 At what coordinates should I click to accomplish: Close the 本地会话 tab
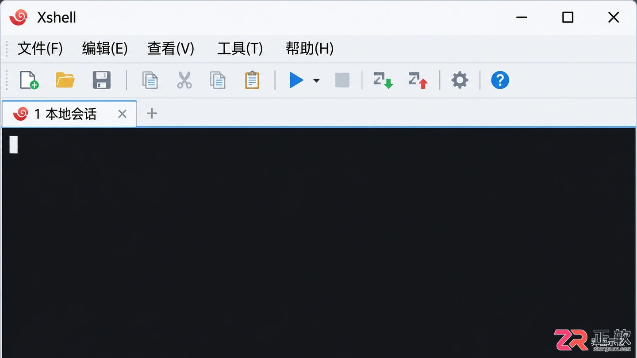(123, 114)
